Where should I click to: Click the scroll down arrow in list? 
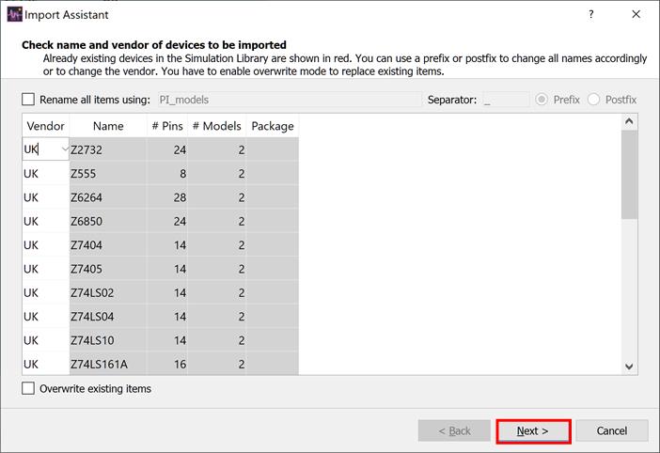click(629, 367)
